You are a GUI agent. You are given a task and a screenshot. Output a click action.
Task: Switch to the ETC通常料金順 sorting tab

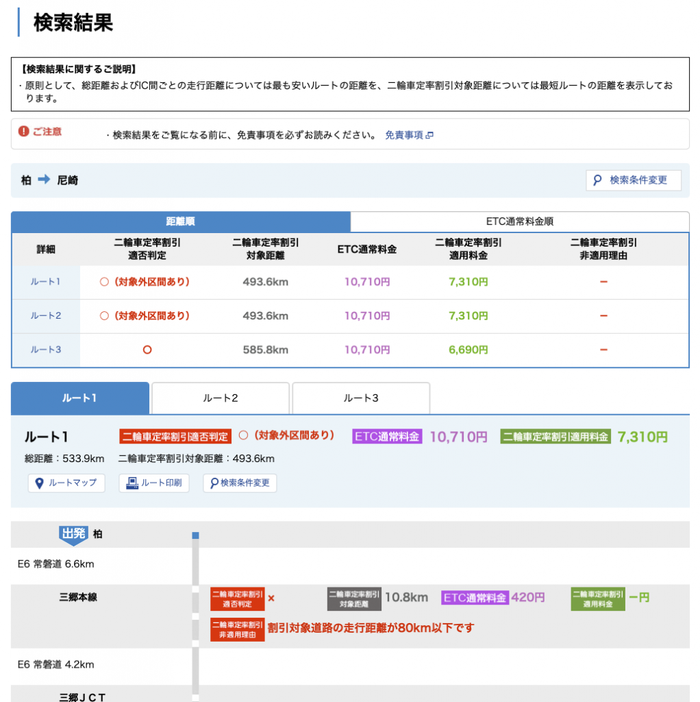pos(519,222)
